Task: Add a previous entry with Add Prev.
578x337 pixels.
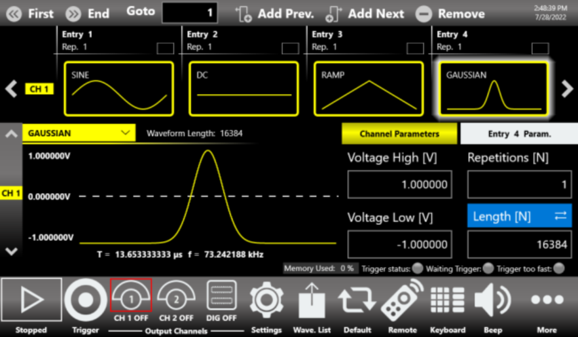Action: (275, 14)
